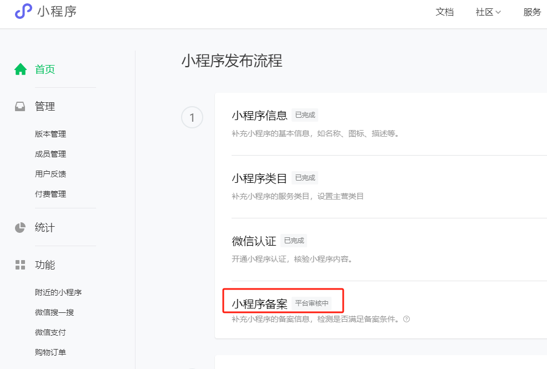Click the 平台审核中 status tag
Screen dimensions: 547x369
[x=312, y=303]
